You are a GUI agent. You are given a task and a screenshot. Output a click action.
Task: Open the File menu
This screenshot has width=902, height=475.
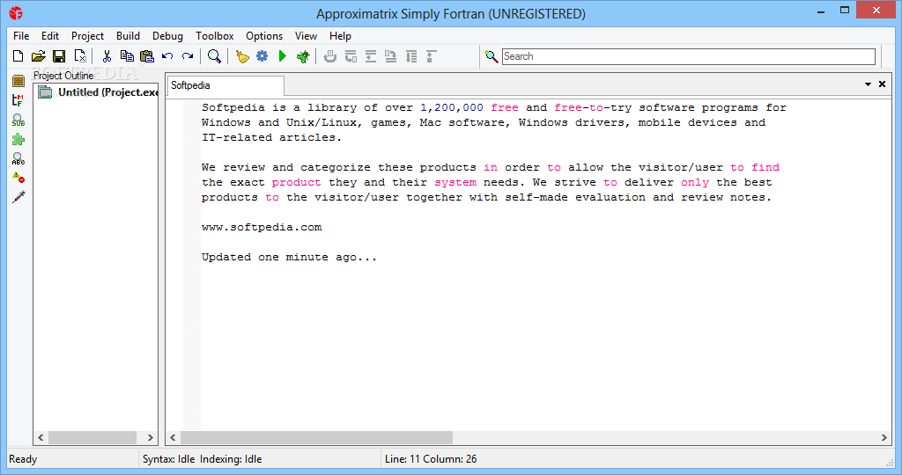click(21, 35)
